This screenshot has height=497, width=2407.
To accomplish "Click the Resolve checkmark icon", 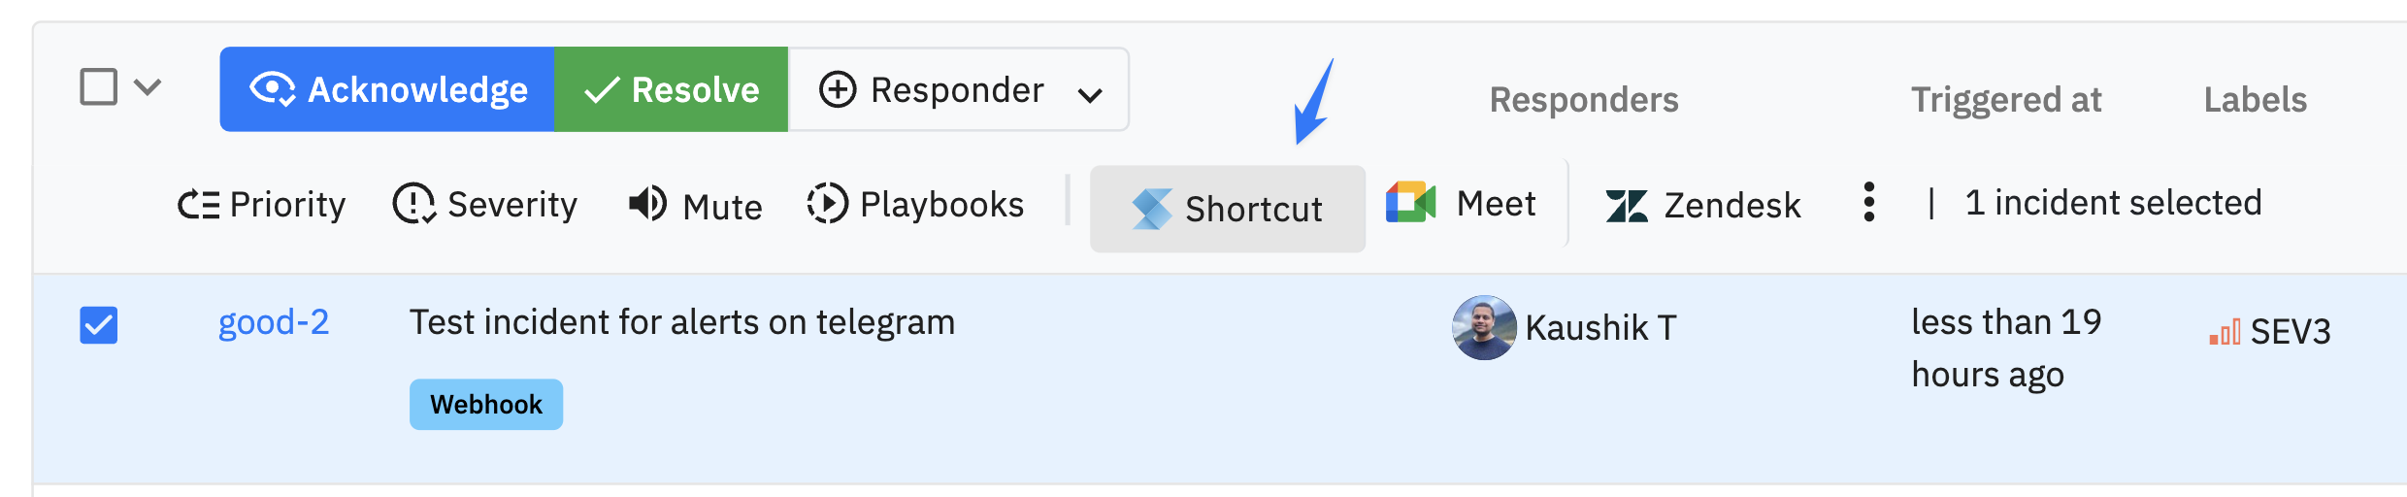I will coord(602,90).
